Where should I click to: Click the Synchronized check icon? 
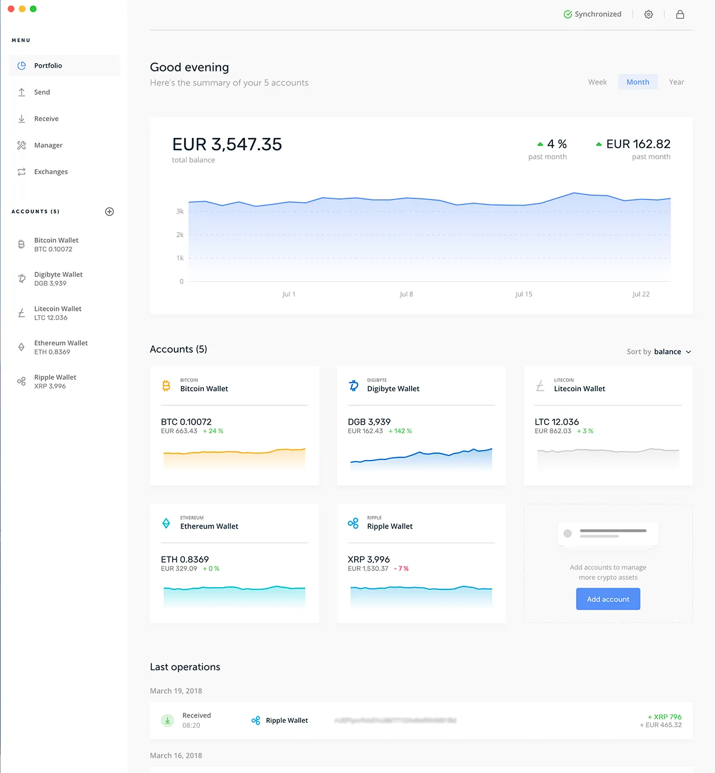(x=568, y=14)
